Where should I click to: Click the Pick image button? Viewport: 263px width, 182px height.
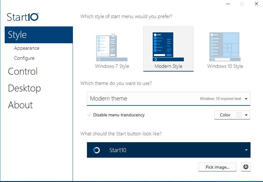pyautogui.click(x=217, y=167)
